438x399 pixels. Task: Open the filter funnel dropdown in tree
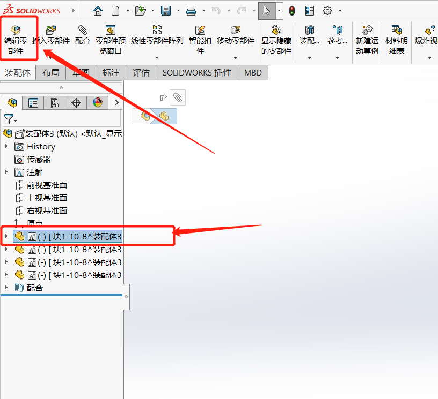pyautogui.click(x=10, y=119)
